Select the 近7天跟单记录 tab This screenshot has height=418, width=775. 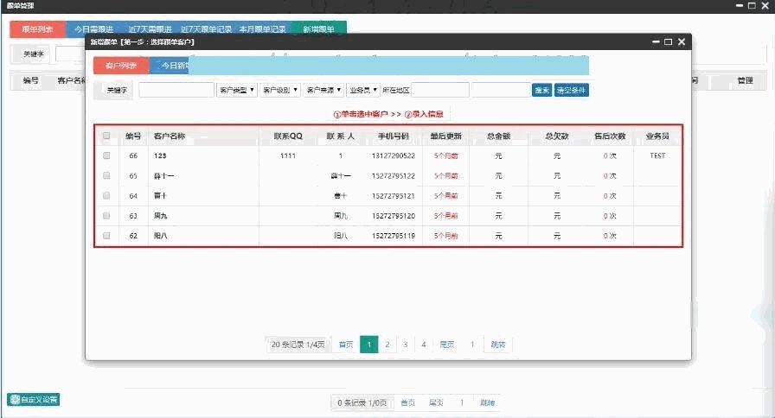206,28
